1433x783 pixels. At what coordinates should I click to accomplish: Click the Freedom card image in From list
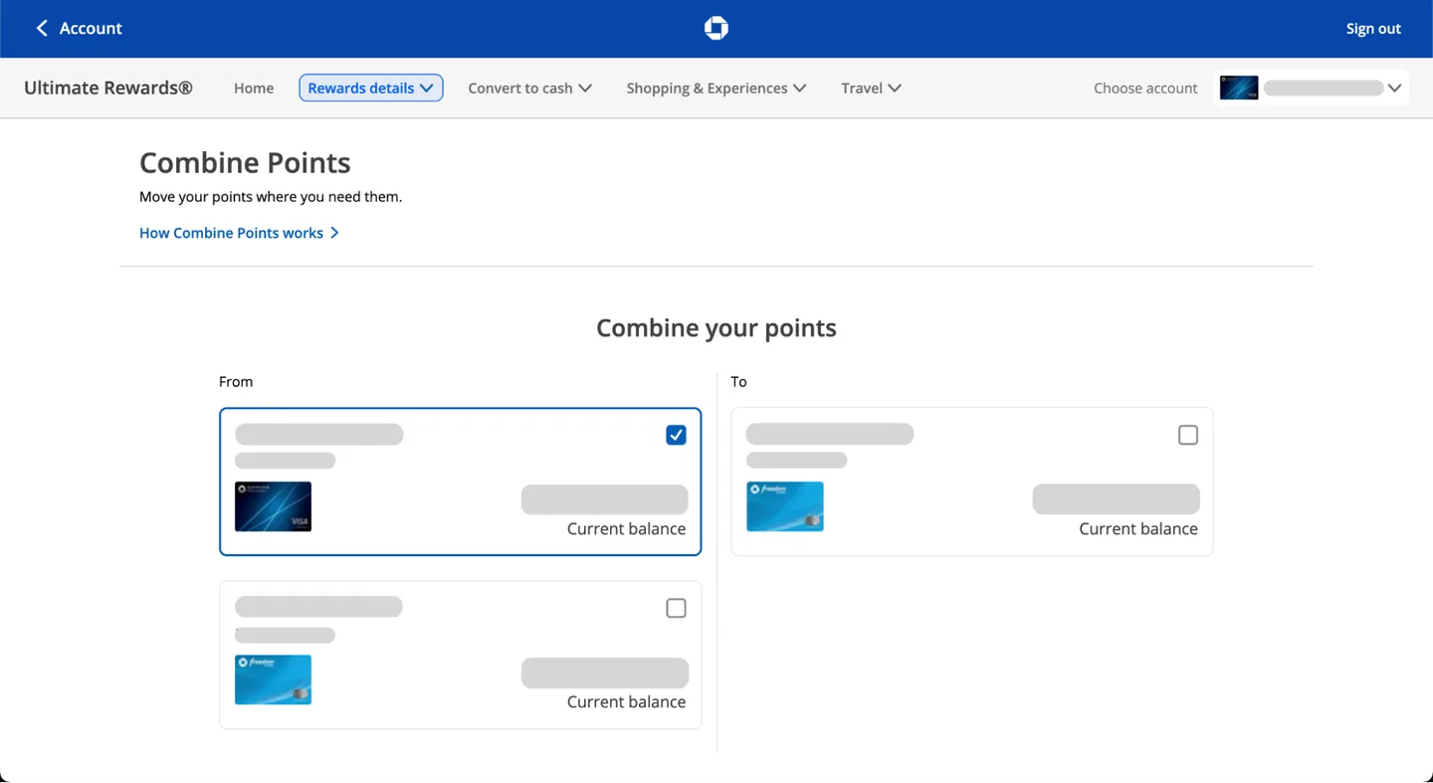pos(273,680)
